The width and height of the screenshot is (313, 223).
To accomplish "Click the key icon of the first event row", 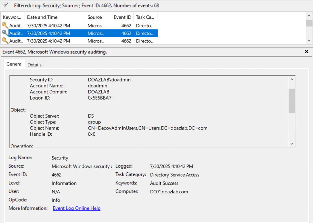I will pyautogui.click(x=5, y=25).
